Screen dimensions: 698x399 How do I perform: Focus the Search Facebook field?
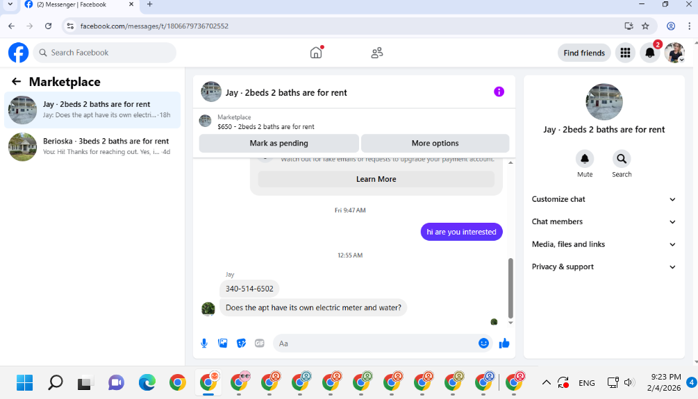coord(105,53)
